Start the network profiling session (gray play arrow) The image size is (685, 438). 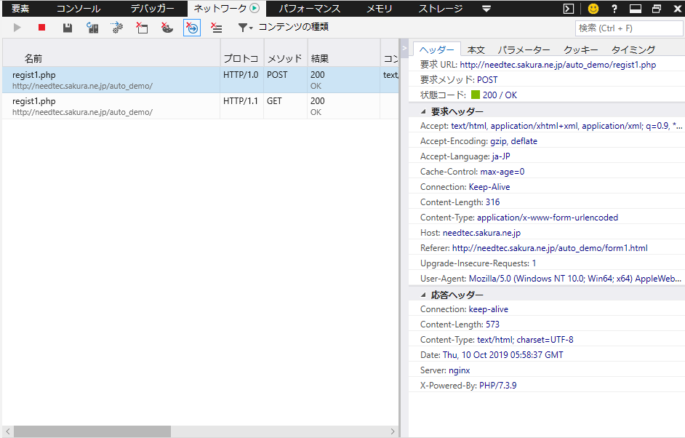[x=17, y=28]
